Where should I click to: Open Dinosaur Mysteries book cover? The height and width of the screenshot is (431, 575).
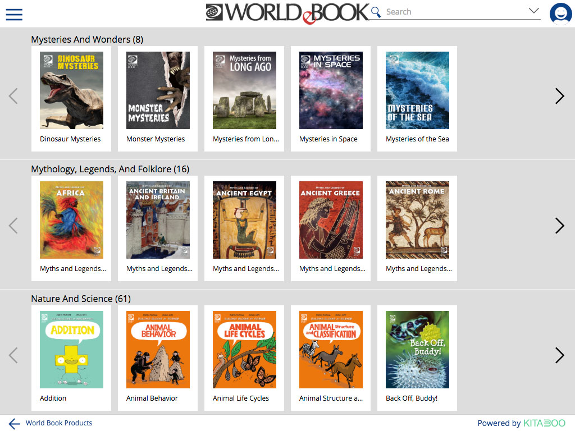click(71, 90)
